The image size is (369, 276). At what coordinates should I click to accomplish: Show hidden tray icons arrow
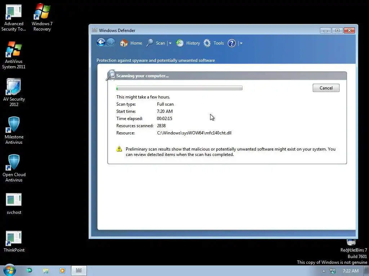coord(324,271)
